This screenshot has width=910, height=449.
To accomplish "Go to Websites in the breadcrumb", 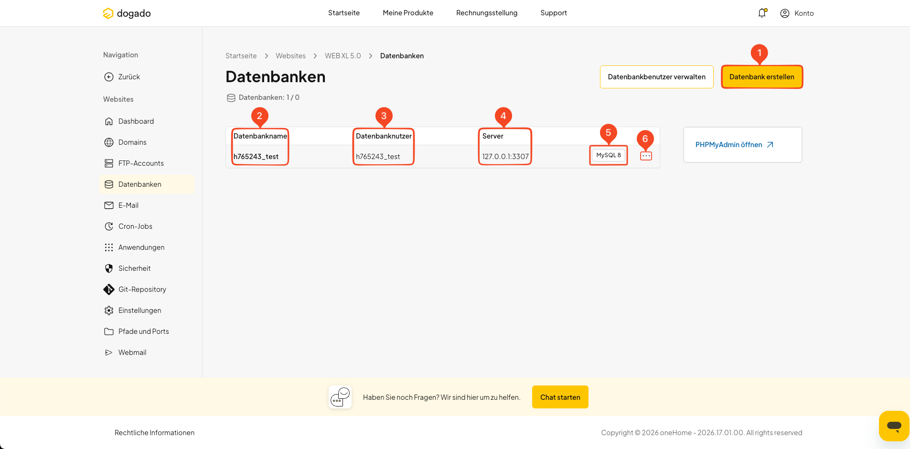I will coord(290,56).
